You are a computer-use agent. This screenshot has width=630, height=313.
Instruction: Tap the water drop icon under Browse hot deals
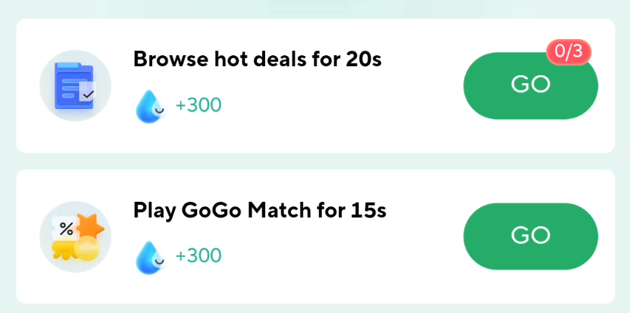point(149,106)
